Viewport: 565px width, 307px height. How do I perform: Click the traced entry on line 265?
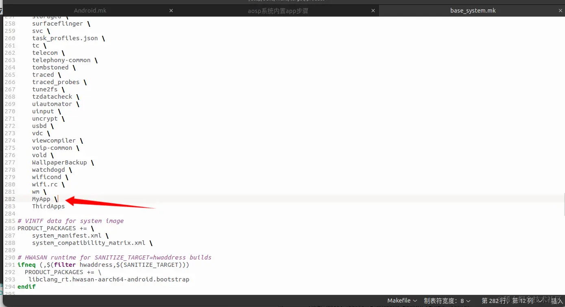tap(43, 75)
